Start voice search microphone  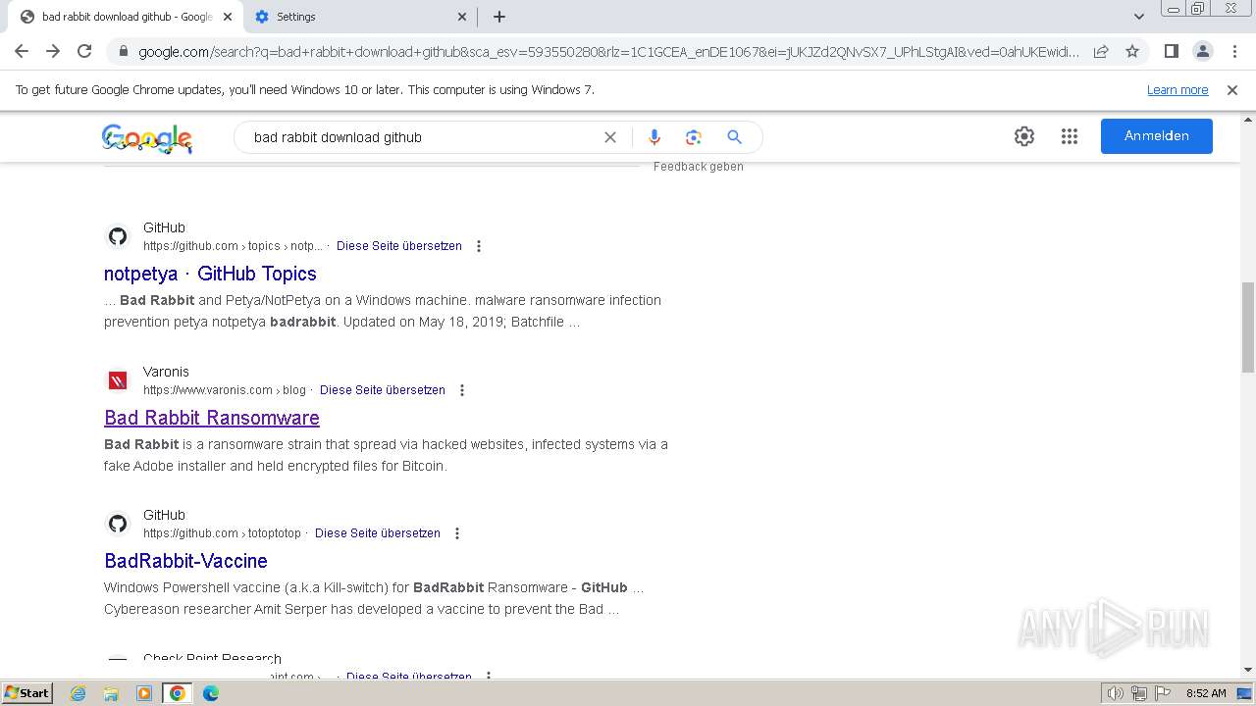tap(654, 137)
